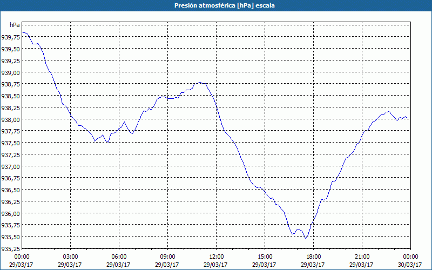The width and height of the screenshot is (432, 270).
Task: Select the 15:00 time axis label
Action: [265, 257]
